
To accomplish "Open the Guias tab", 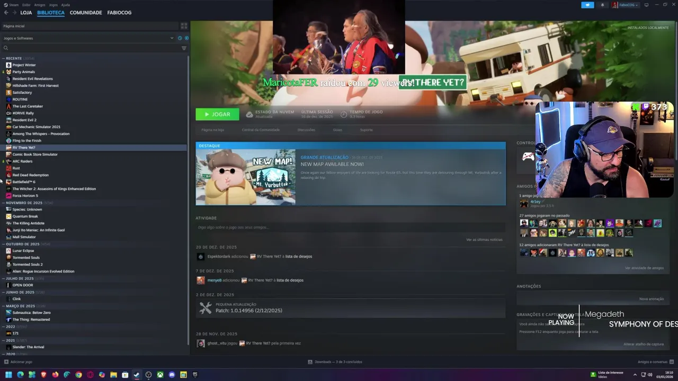I will [x=337, y=130].
